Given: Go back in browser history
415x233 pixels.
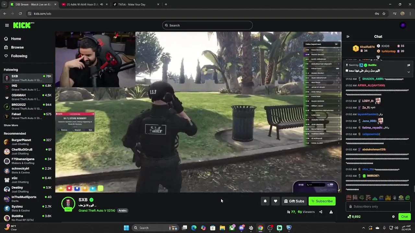Looking at the screenshot, I should pyautogui.click(x=5, y=14).
